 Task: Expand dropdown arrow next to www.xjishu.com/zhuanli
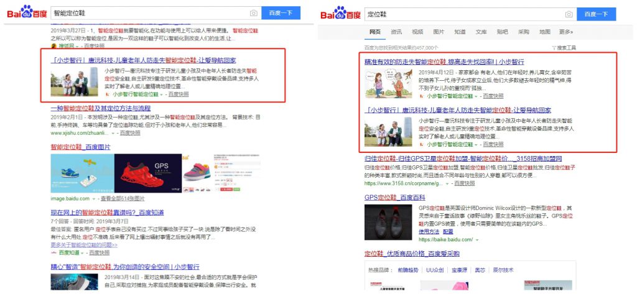113,133
